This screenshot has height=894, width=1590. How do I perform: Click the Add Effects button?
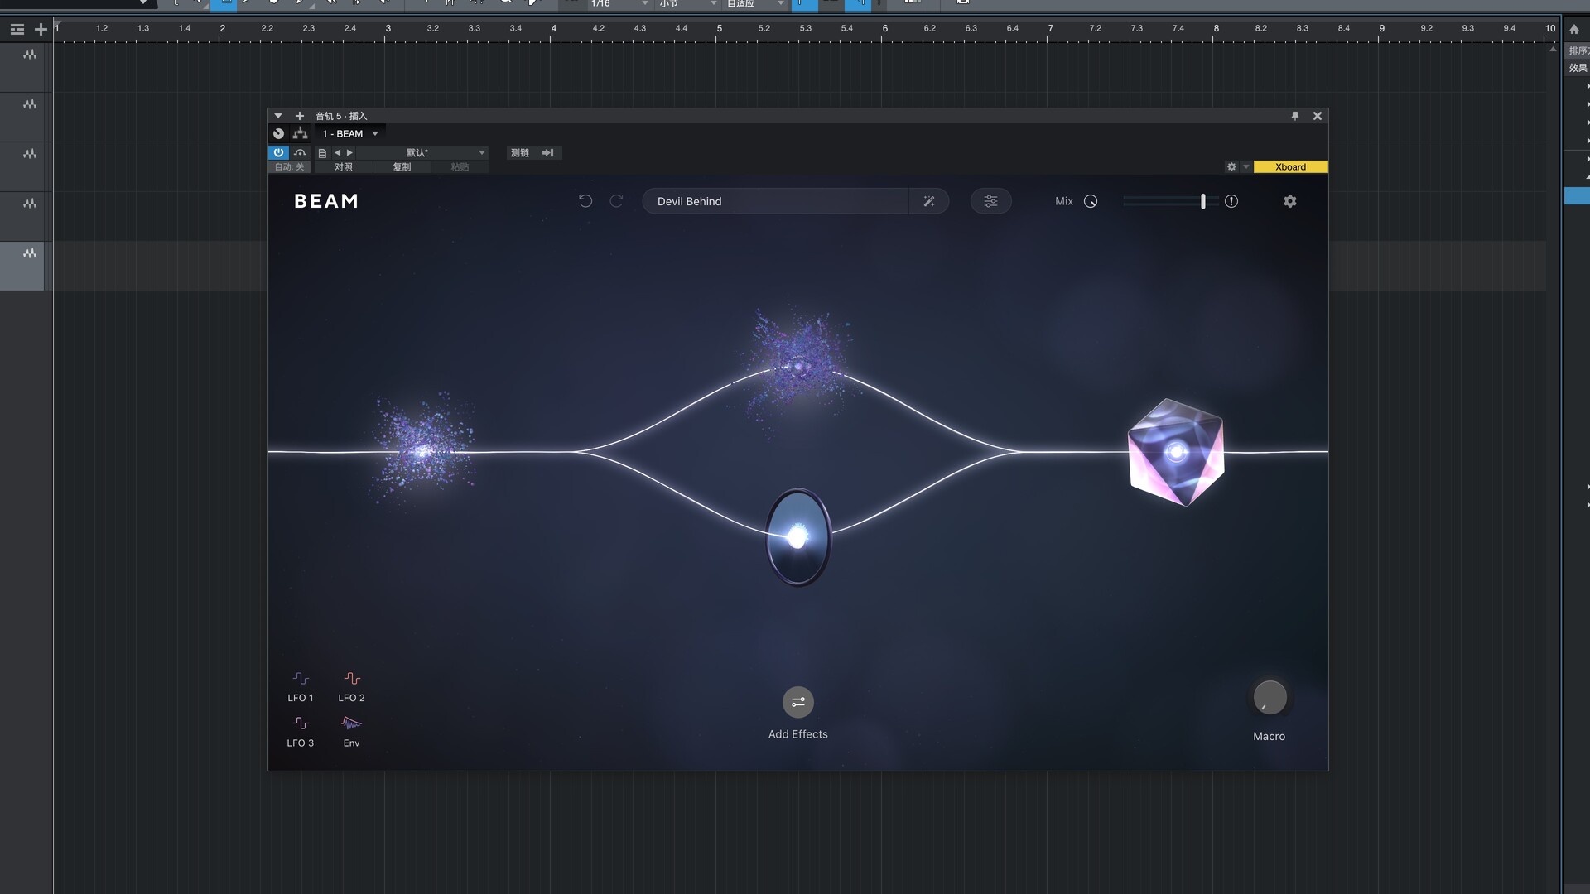pyautogui.click(x=797, y=703)
